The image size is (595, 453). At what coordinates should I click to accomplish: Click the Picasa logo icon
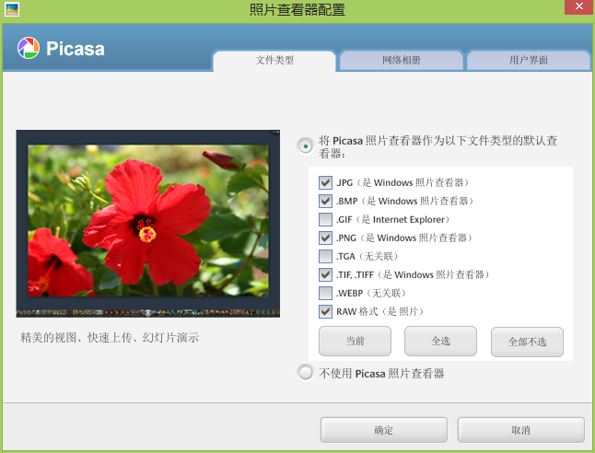click(x=29, y=48)
